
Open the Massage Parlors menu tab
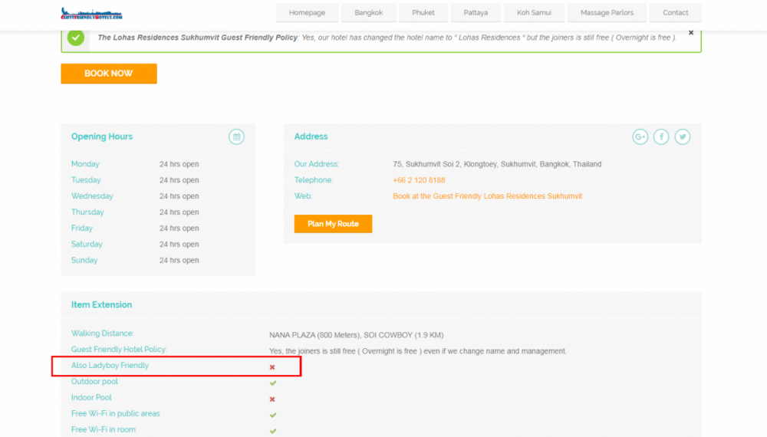coord(607,13)
